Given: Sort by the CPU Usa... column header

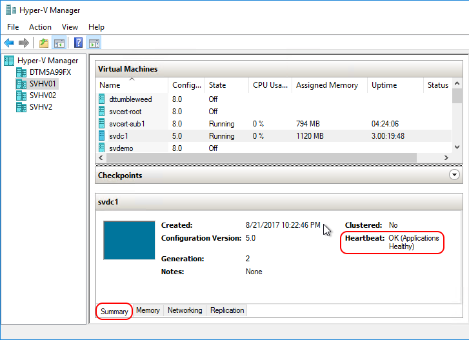Looking at the screenshot, I should 270,85.
